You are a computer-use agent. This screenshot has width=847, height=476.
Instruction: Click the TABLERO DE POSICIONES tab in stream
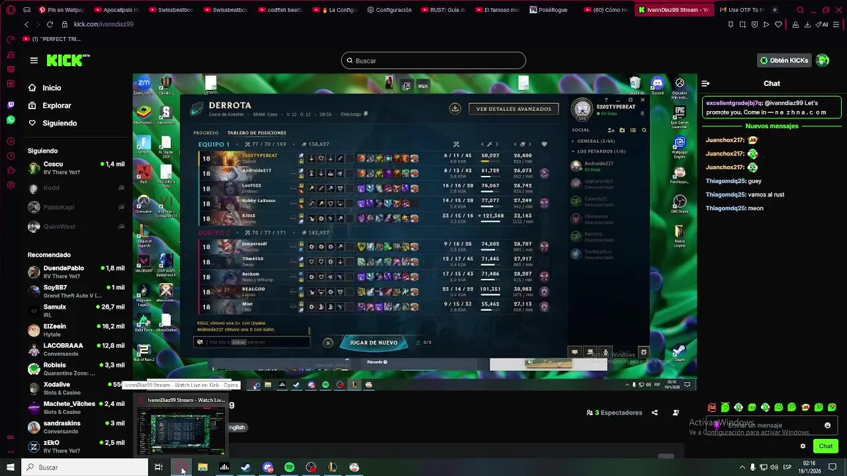tap(257, 133)
